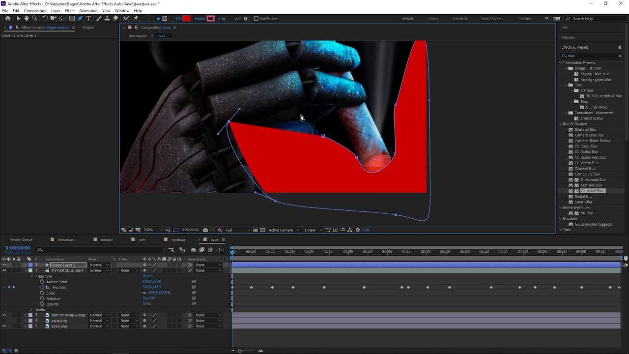The width and height of the screenshot is (629, 354).
Task: Select the Unified Camera tool
Action: click(x=54, y=18)
